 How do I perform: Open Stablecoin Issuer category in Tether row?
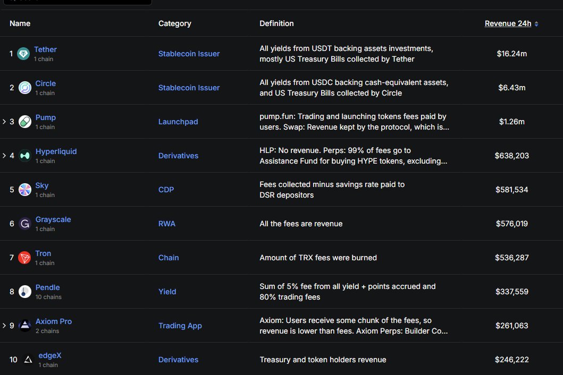click(189, 54)
